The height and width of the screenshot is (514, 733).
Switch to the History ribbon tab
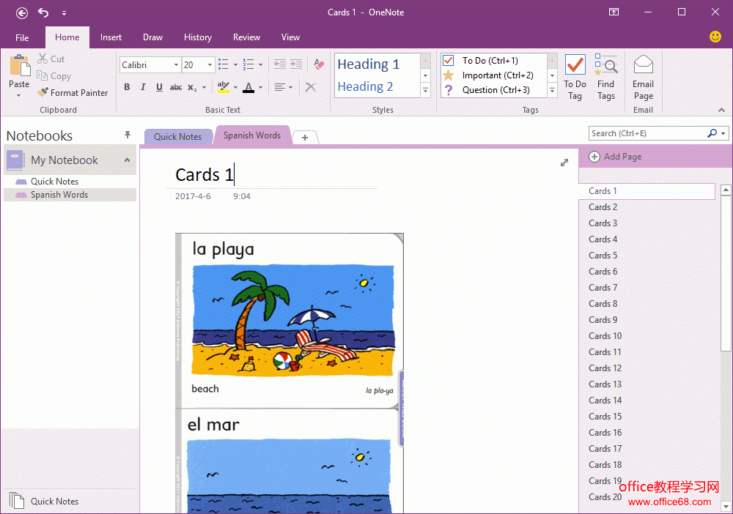[198, 37]
